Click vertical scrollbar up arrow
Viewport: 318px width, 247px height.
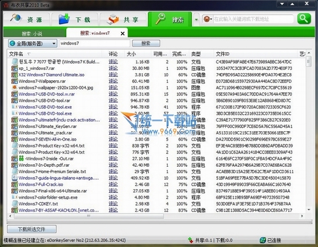309,53
